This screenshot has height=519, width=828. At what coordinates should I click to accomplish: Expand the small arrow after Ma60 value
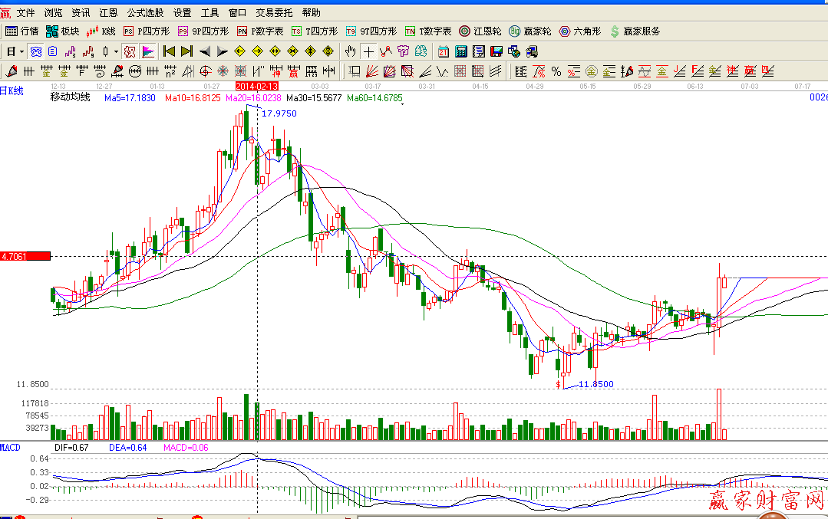click(x=403, y=104)
